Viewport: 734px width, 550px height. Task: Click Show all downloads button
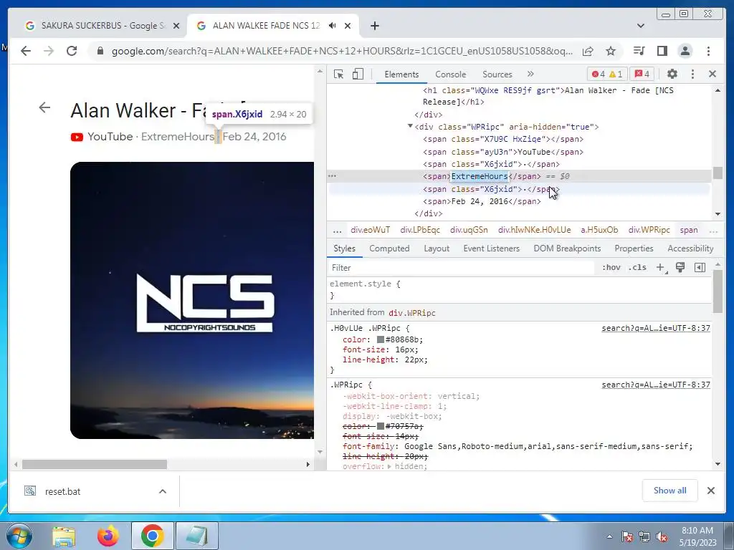tap(670, 490)
